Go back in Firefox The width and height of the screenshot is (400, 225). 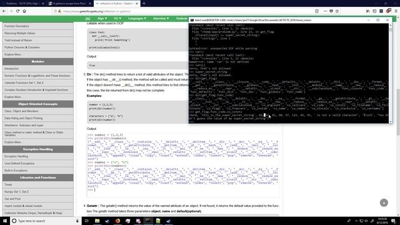coord(4,11)
